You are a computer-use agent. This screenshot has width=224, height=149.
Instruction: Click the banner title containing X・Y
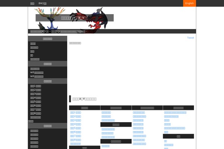tap(75, 18)
